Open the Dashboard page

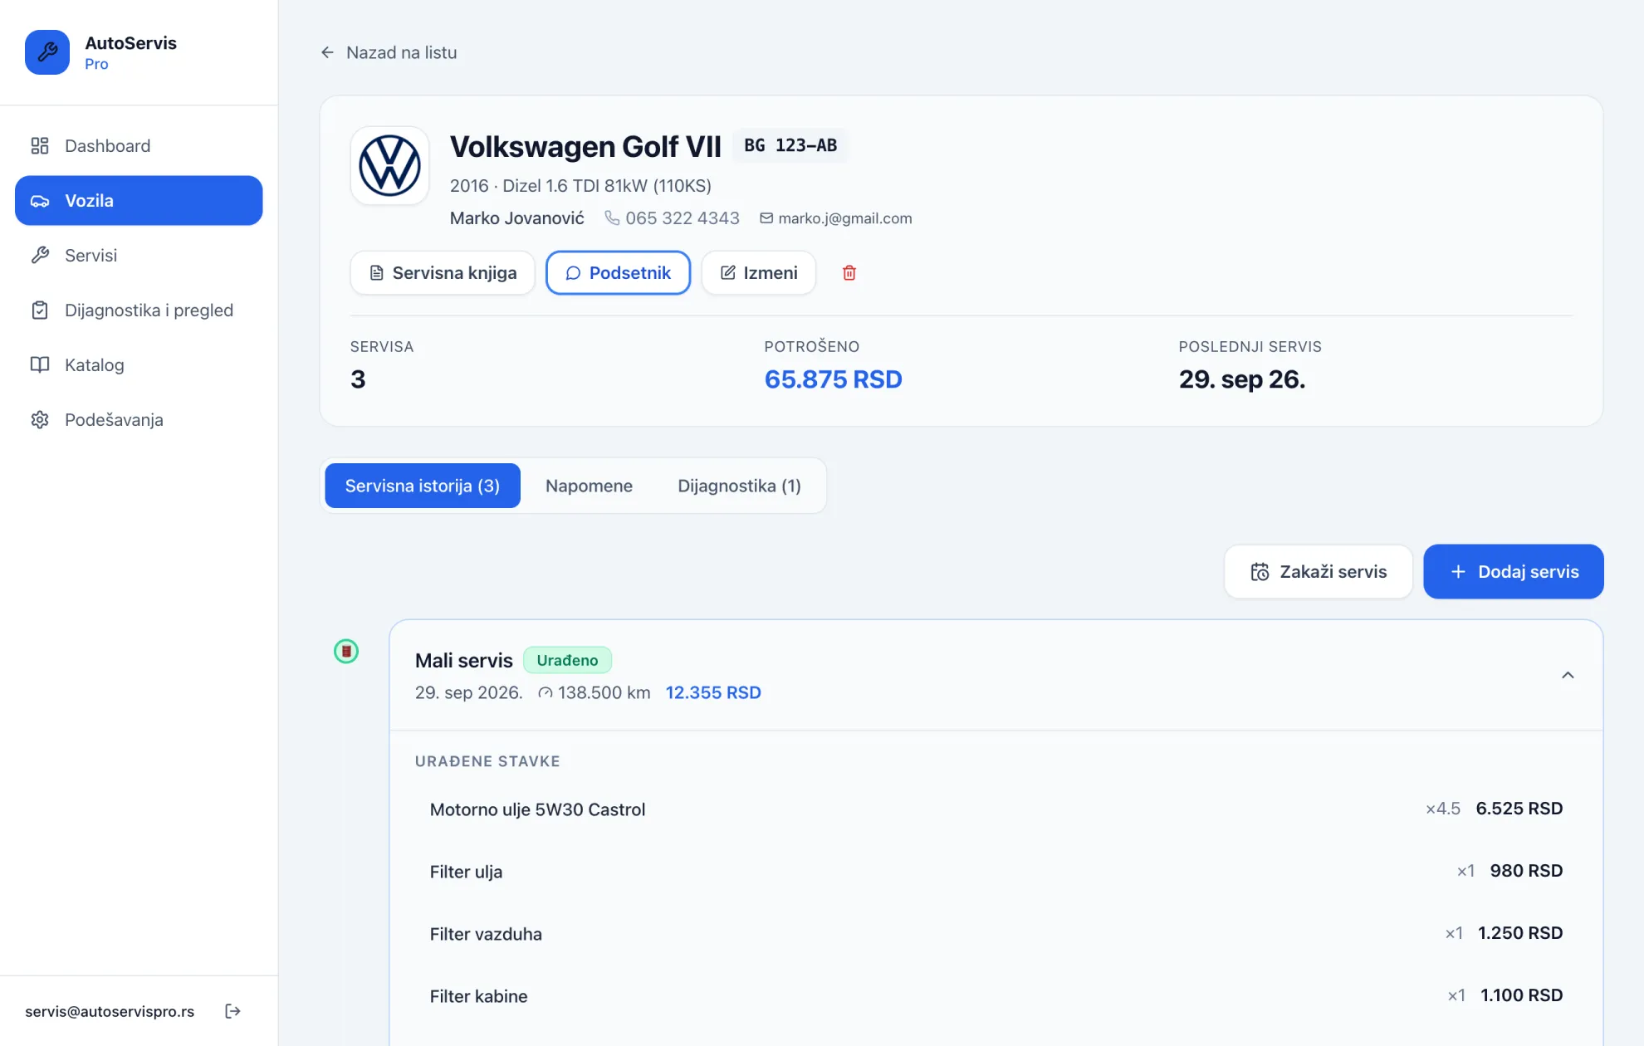pos(139,145)
